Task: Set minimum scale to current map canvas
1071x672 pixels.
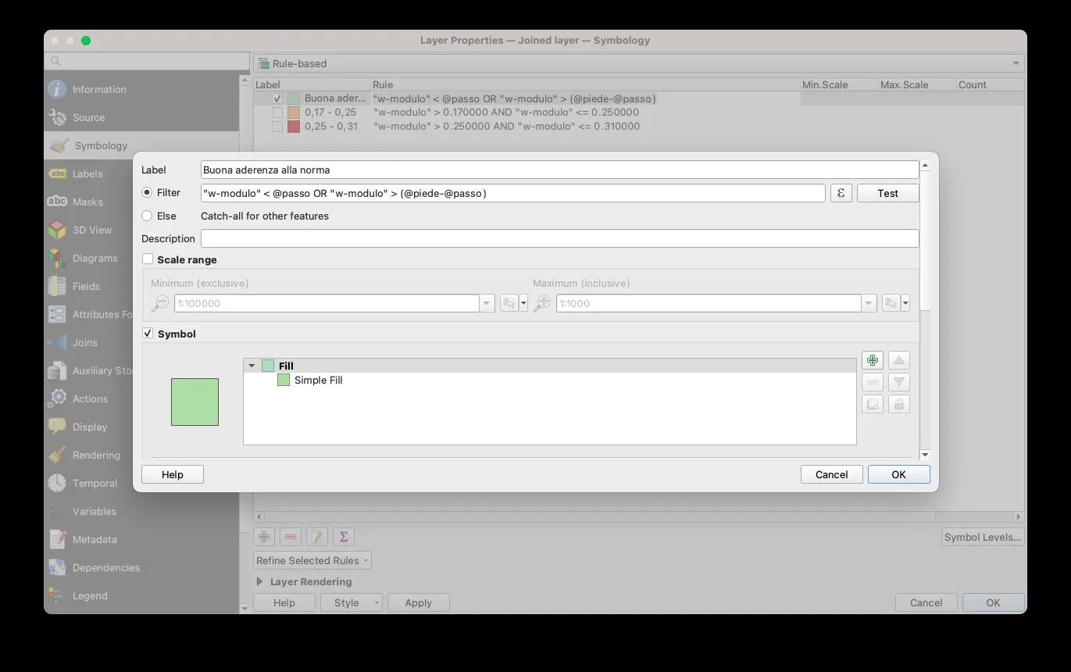Action: [x=509, y=303]
